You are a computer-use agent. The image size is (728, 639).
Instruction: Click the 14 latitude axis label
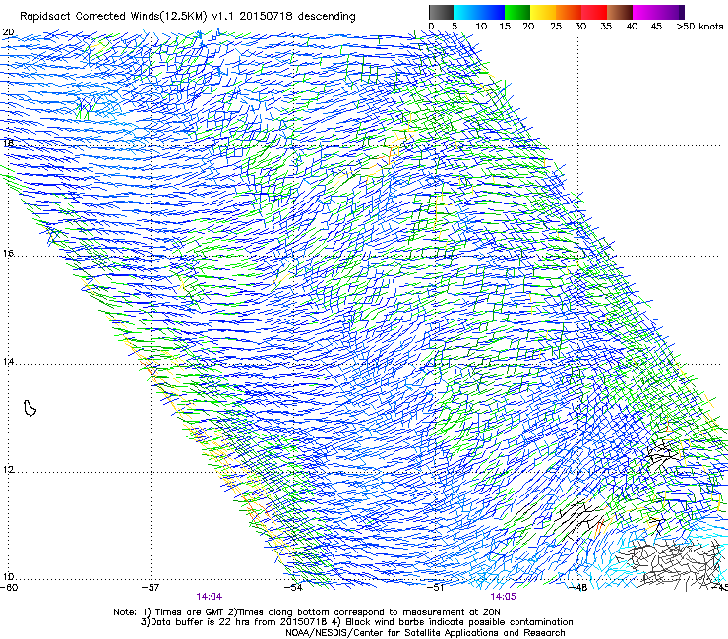(8, 362)
